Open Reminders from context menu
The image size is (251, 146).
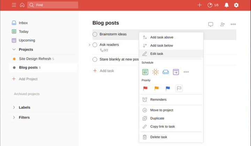[171, 100]
